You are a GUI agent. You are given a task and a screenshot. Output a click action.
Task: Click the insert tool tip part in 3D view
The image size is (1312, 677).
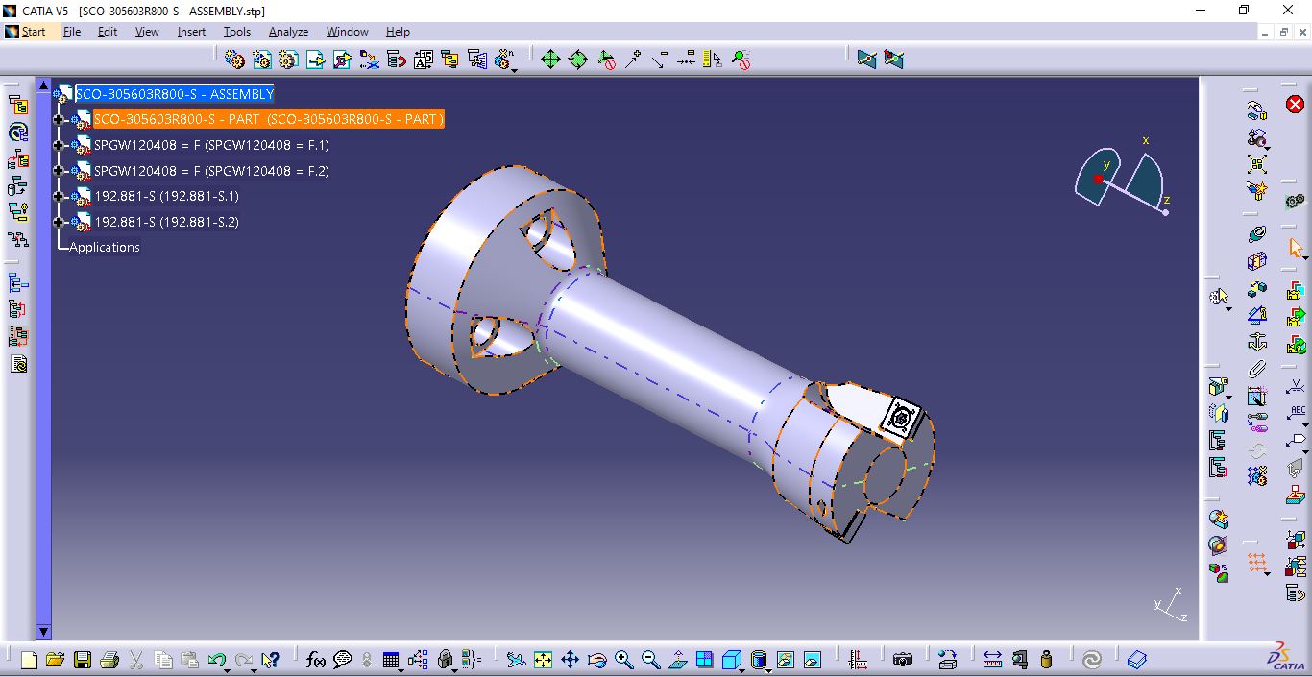[x=901, y=419]
